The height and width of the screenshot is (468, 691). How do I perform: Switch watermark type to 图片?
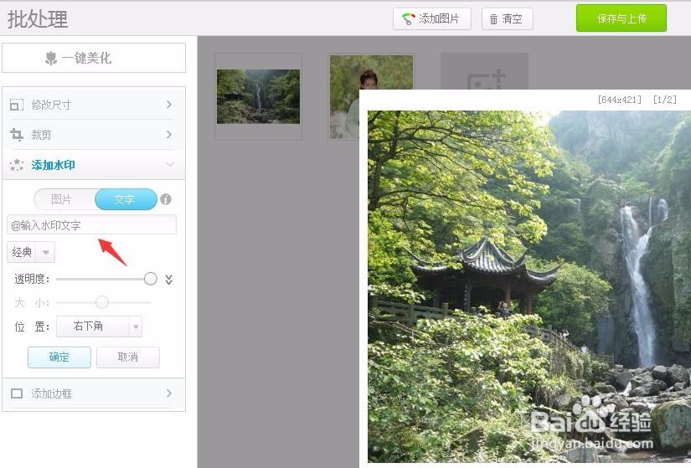click(x=62, y=199)
